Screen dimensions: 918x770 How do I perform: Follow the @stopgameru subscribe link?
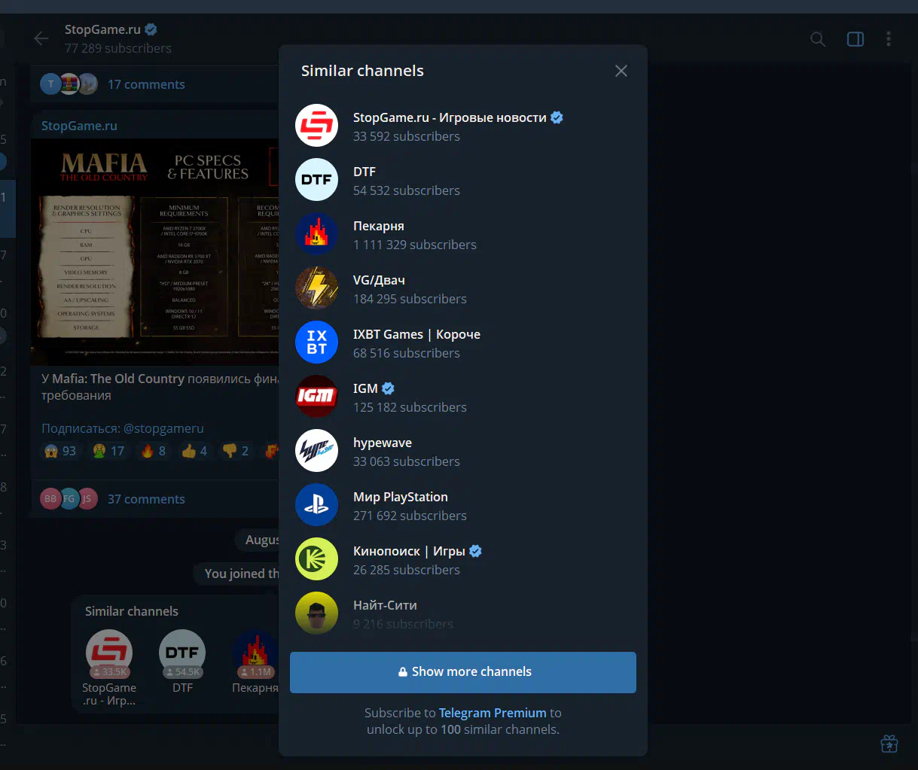163,428
